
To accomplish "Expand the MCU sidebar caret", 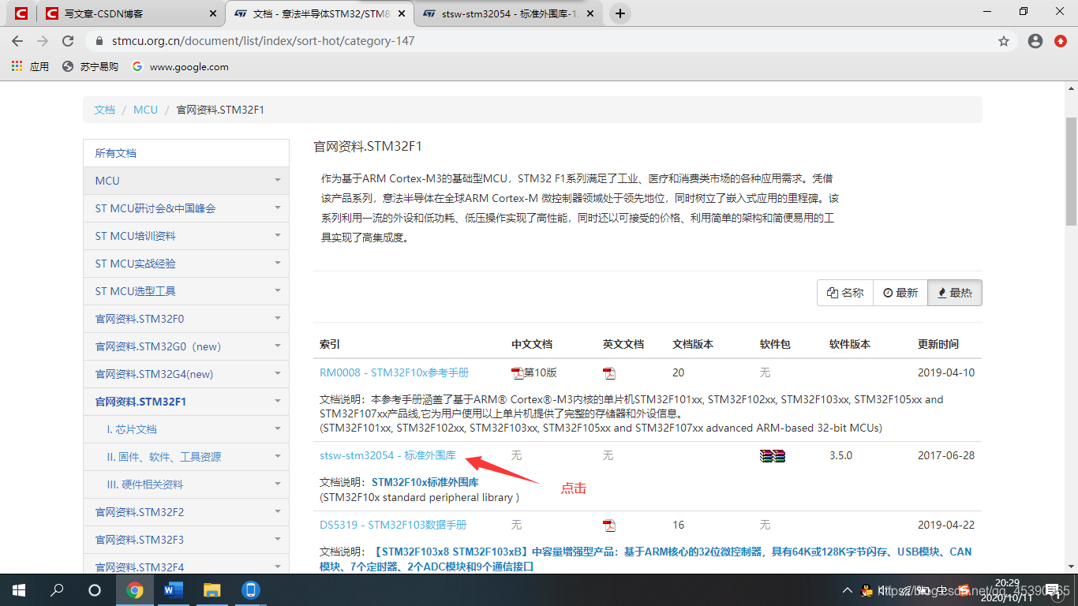I will click(278, 181).
